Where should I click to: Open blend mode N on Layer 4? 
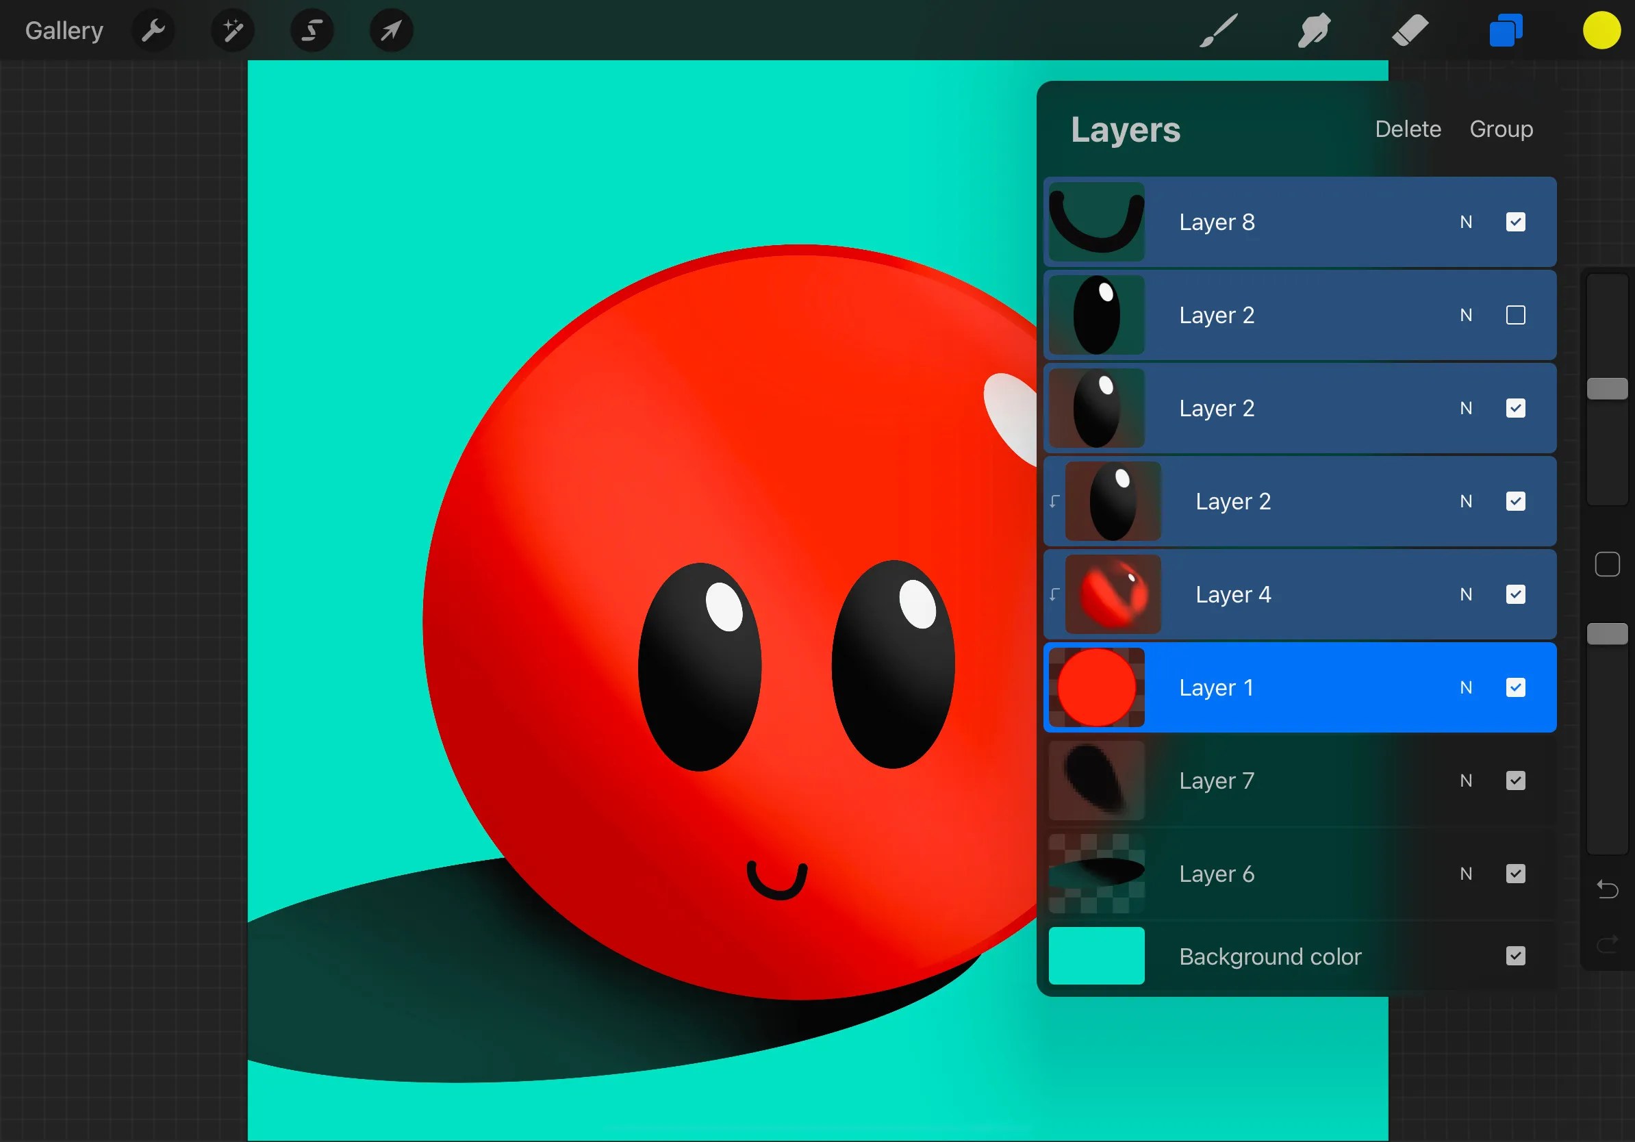(1467, 594)
